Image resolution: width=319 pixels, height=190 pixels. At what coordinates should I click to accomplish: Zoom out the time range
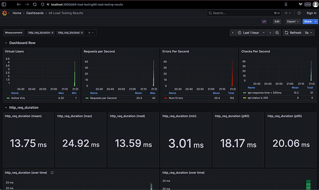coord(277,33)
